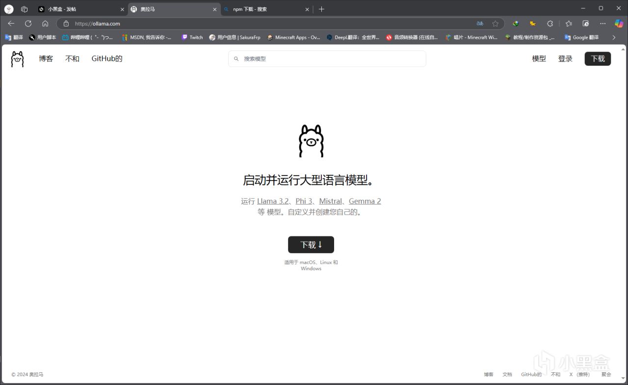
Task: Click the footer 聚会 link
Action: (x=606, y=375)
